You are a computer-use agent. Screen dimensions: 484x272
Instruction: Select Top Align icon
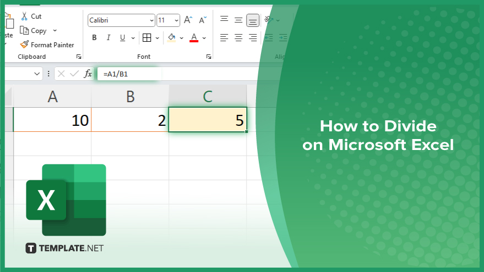pyautogui.click(x=224, y=19)
